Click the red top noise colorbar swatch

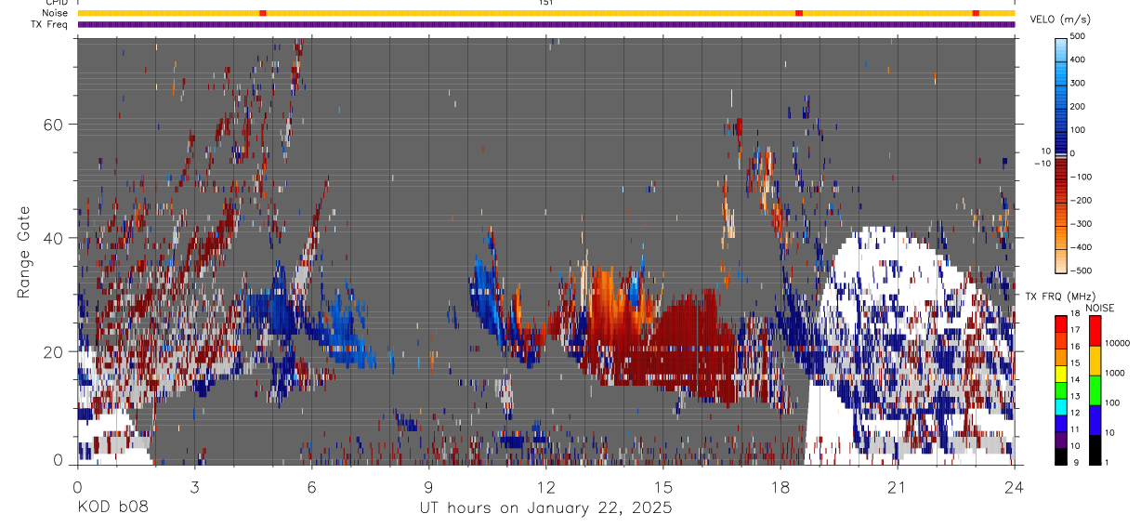1095,331
